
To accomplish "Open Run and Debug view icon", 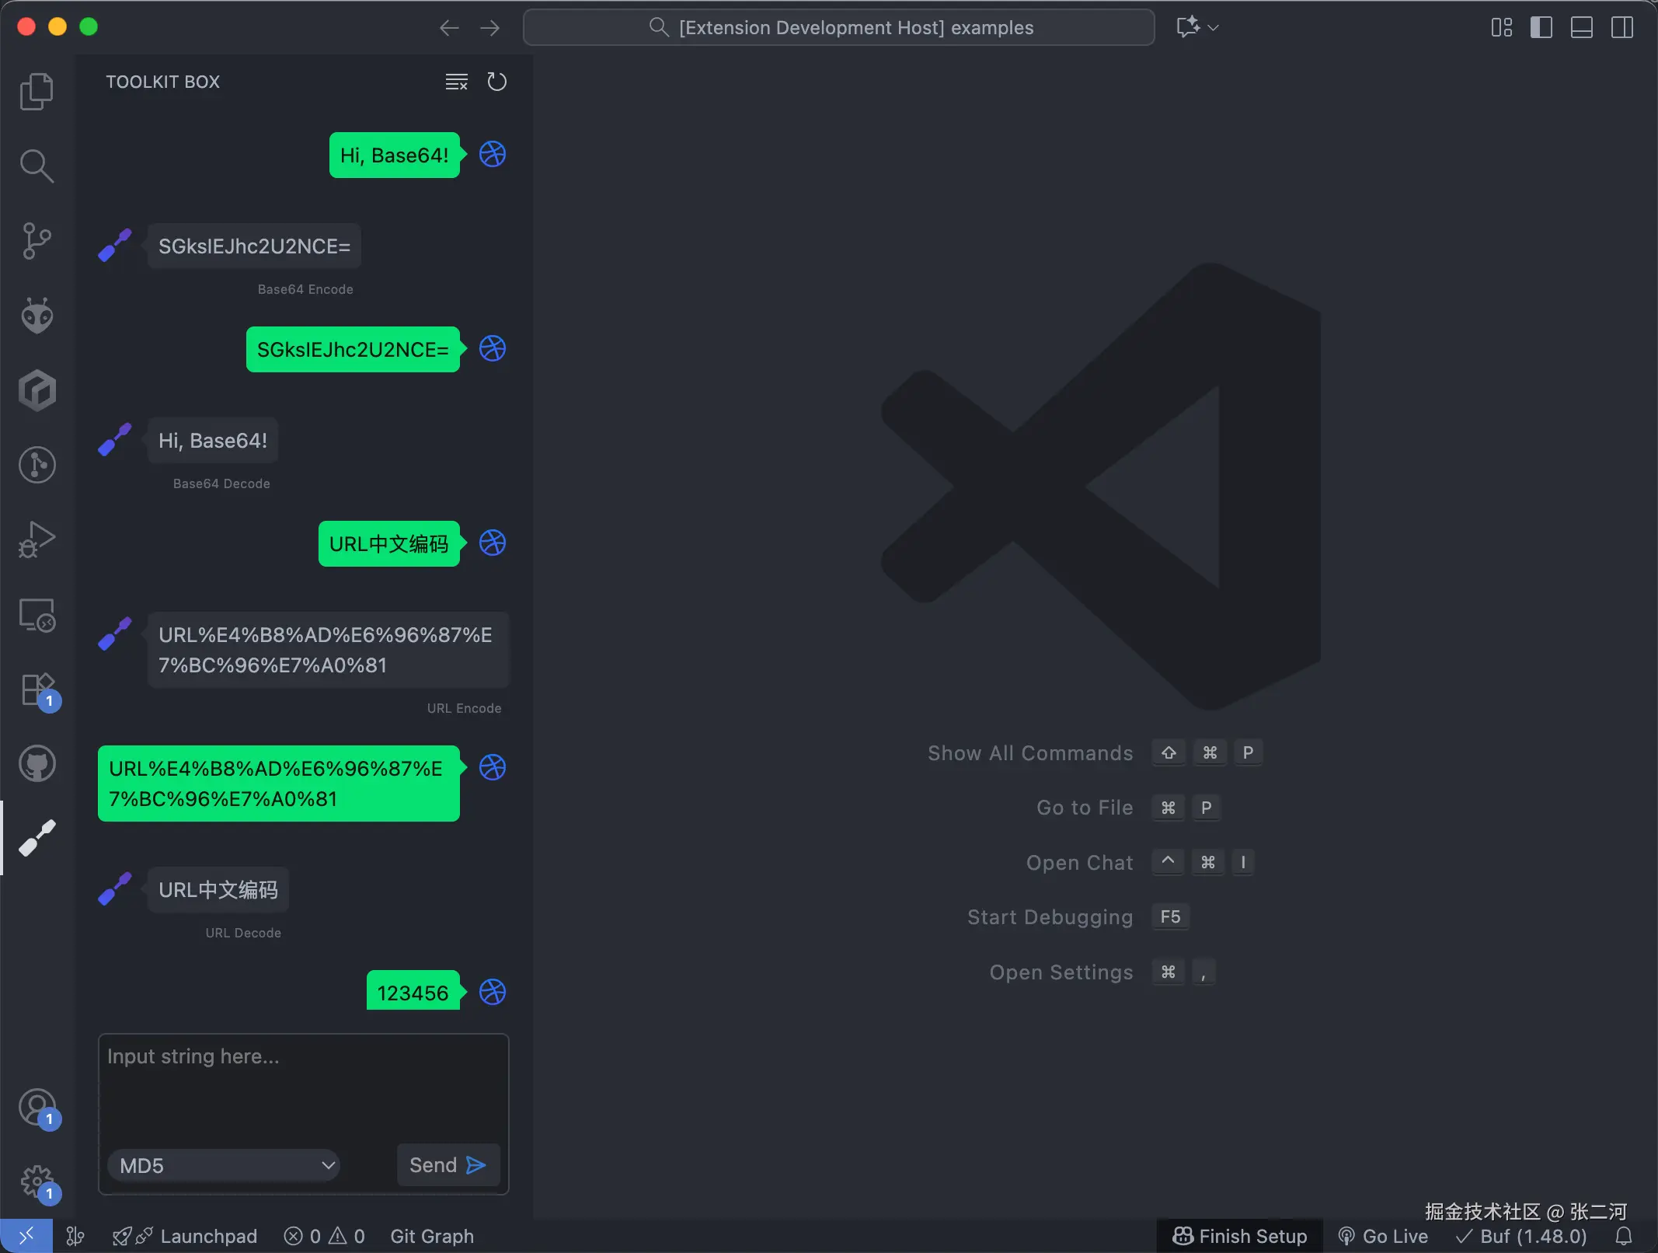I will pyautogui.click(x=37, y=539).
